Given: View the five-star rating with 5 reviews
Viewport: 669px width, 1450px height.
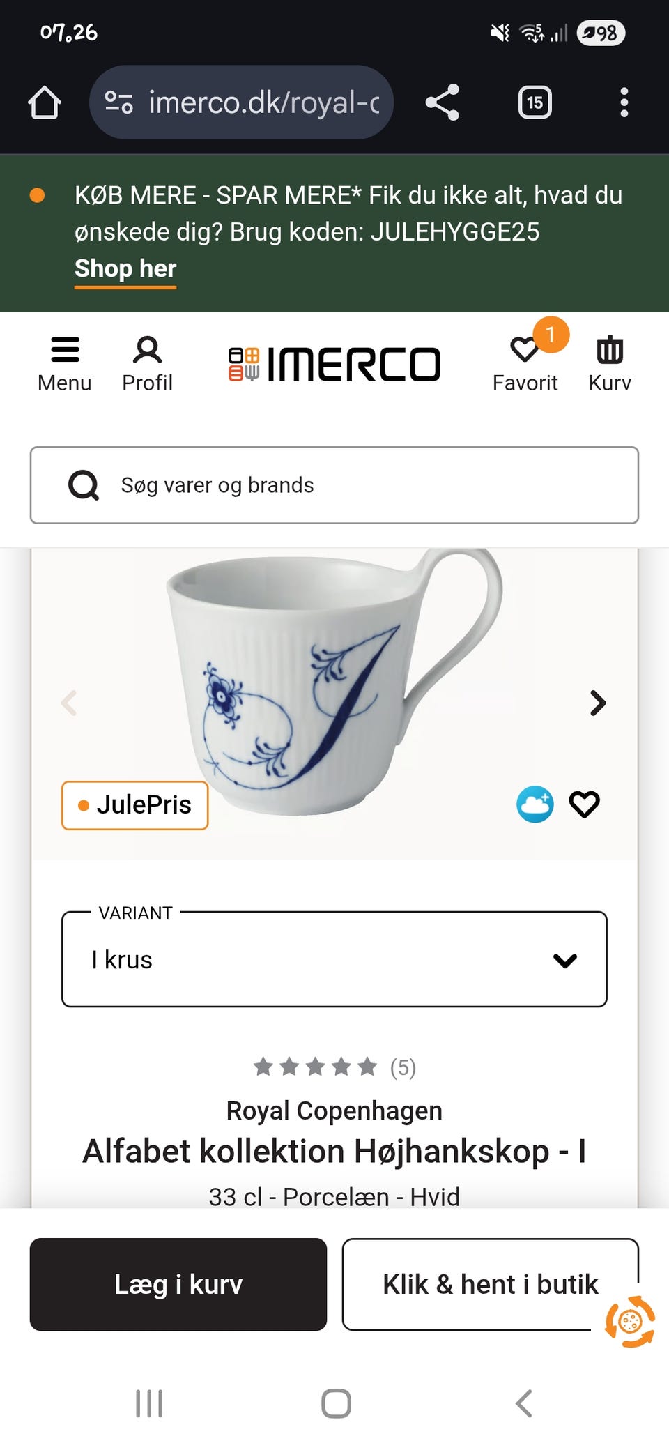Looking at the screenshot, I should point(333,1067).
